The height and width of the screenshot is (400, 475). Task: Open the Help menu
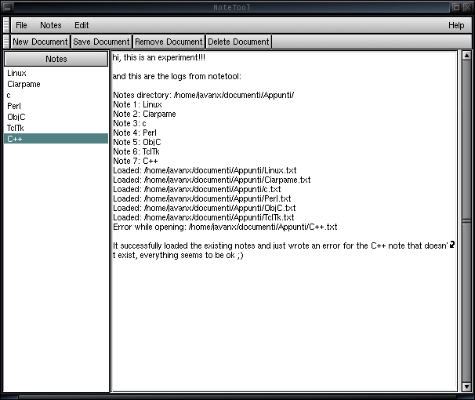455,25
